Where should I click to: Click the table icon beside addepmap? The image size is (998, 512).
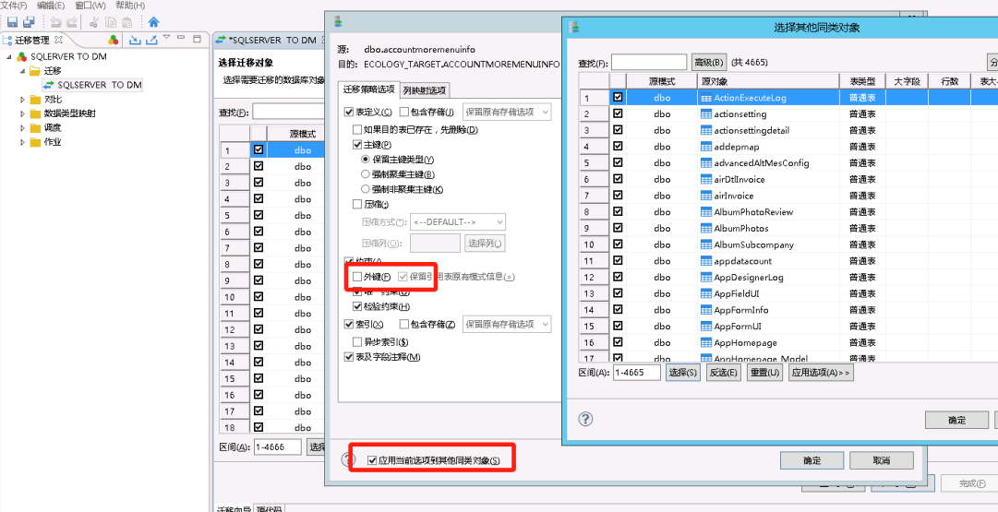(705, 147)
